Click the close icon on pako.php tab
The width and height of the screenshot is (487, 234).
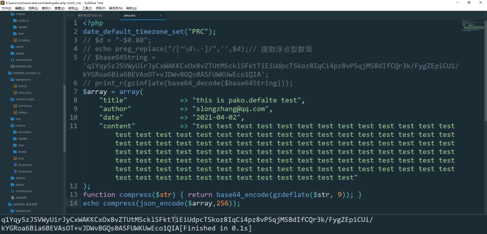pos(161,15)
